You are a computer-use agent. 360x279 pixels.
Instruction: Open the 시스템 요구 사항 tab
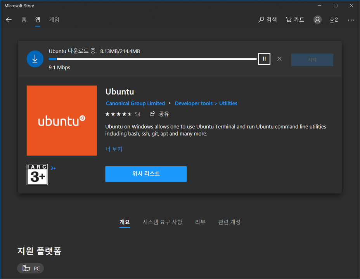point(162,222)
